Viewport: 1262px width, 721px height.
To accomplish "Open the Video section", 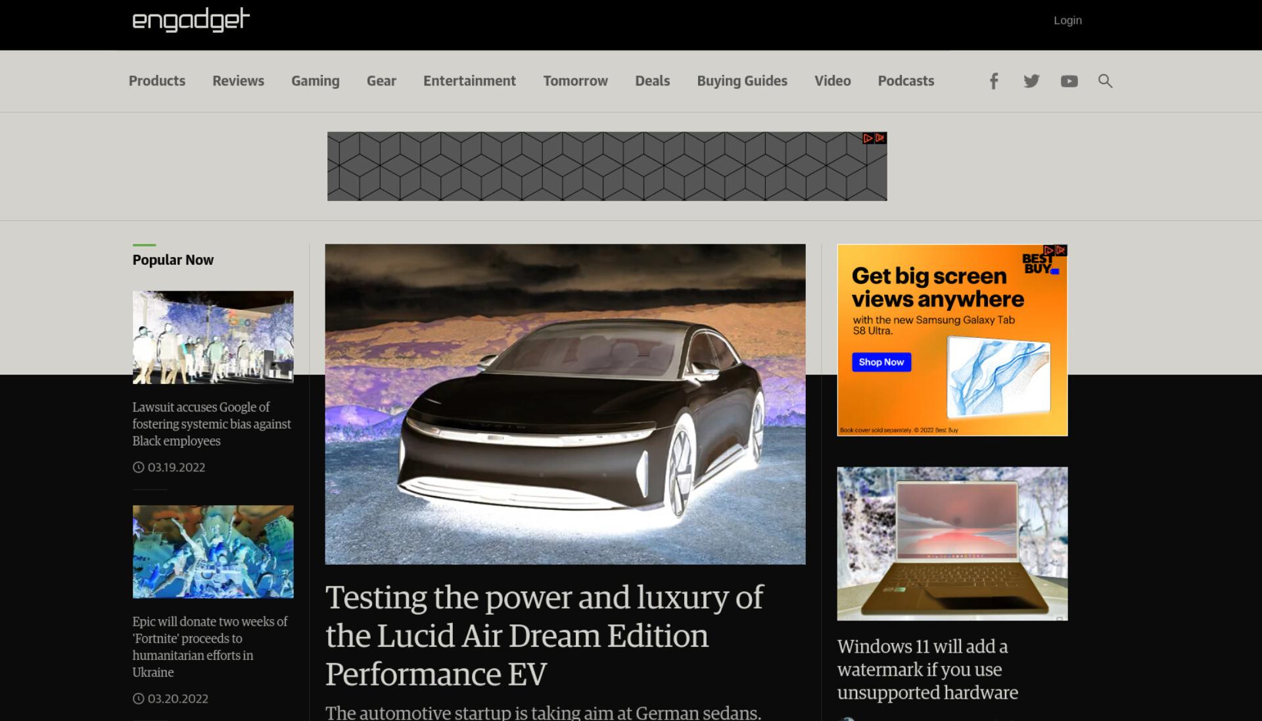I will [832, 81].
